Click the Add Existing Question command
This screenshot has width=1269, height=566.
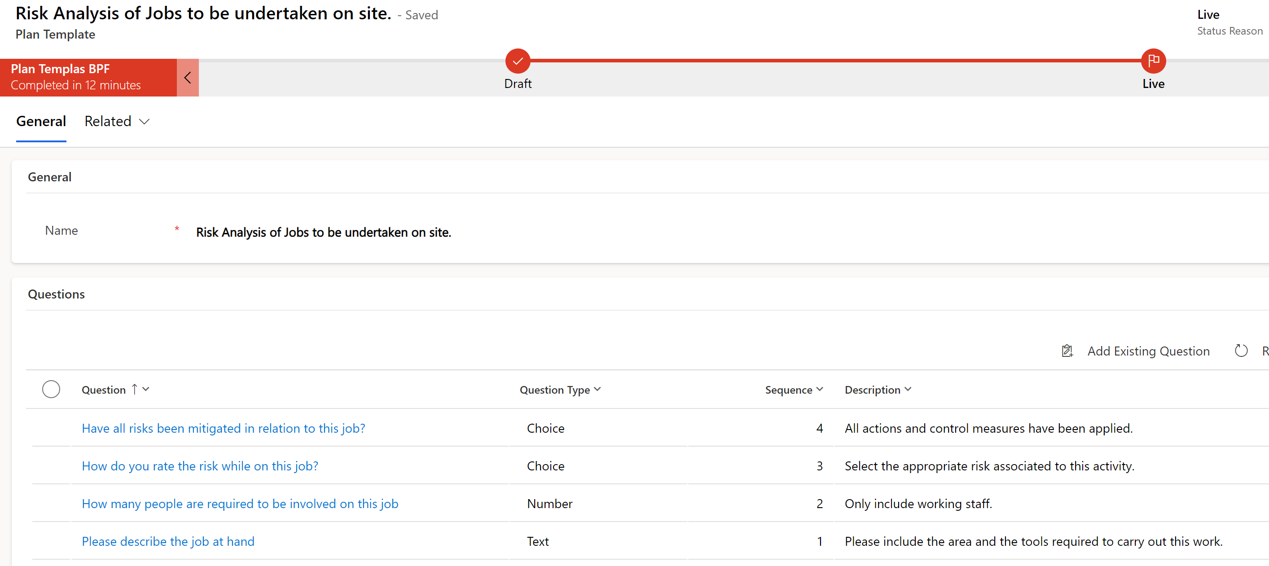click(1148, 351)
